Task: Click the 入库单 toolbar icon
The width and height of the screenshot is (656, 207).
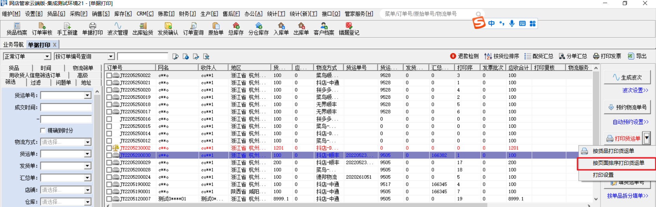Action: (281, 29)
